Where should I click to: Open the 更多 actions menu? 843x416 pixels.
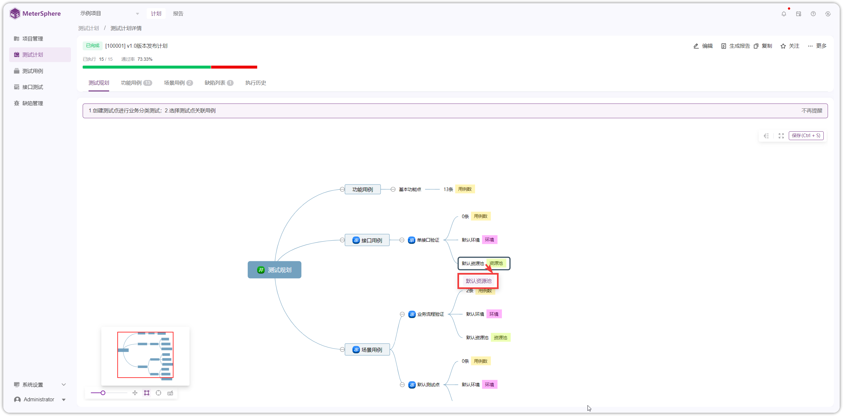point(817,46)
